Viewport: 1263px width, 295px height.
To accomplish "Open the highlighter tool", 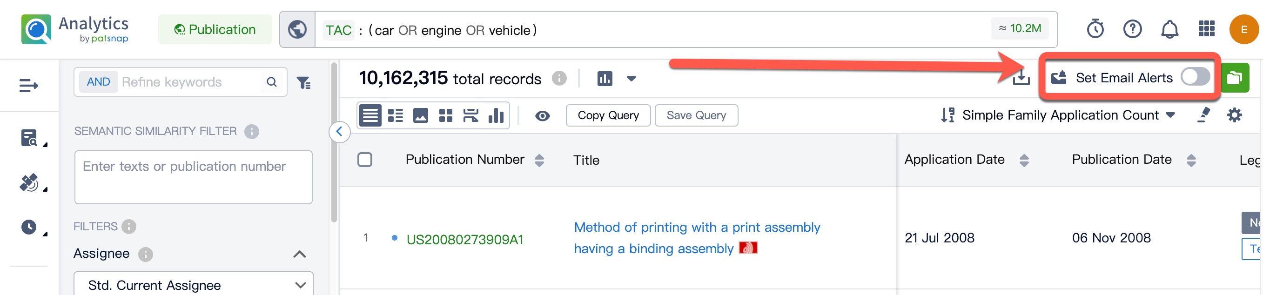I will (x=1204, y=115).
